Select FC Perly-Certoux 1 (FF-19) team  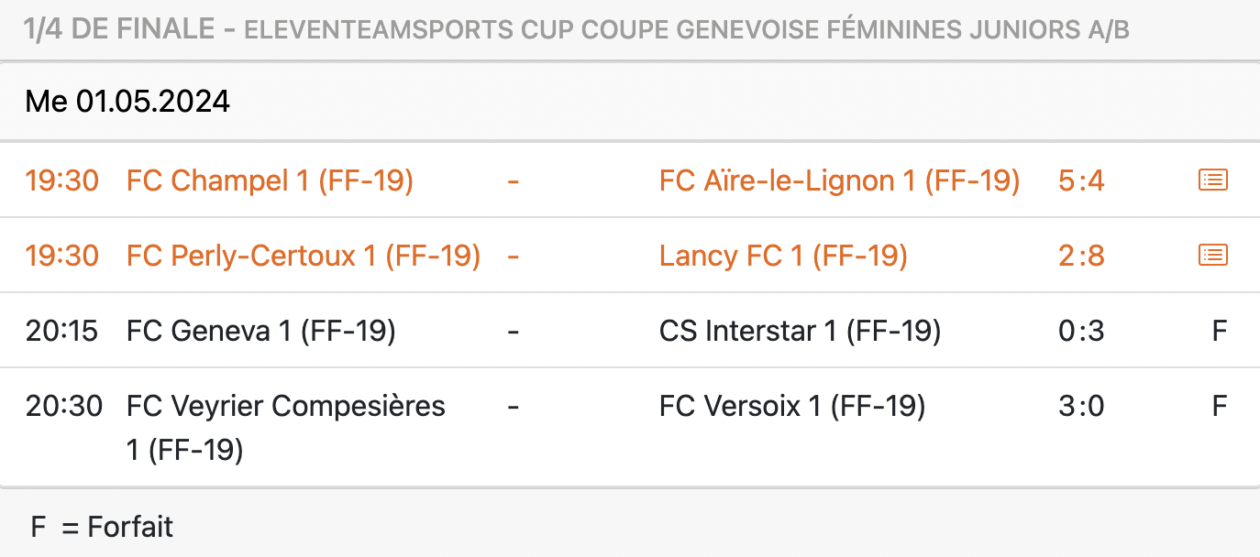tap(304, 256)
